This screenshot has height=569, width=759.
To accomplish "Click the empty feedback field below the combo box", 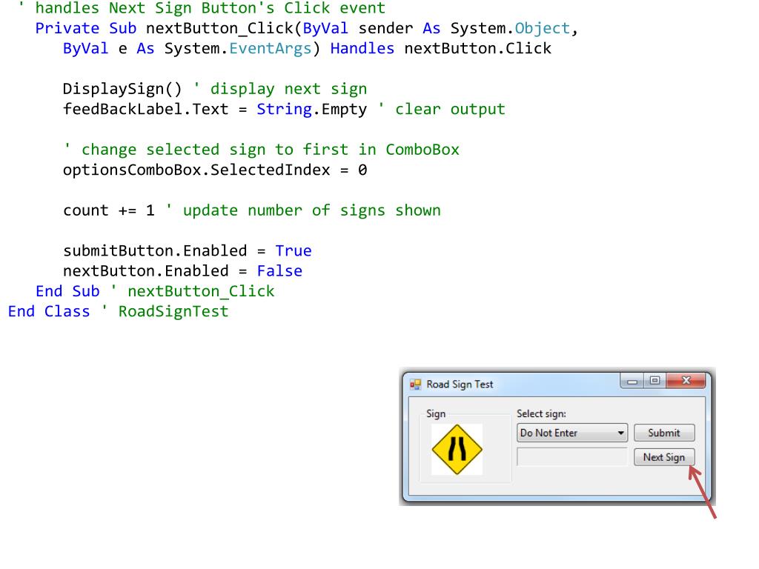I will pyautogui.click(x=572, y=457).
